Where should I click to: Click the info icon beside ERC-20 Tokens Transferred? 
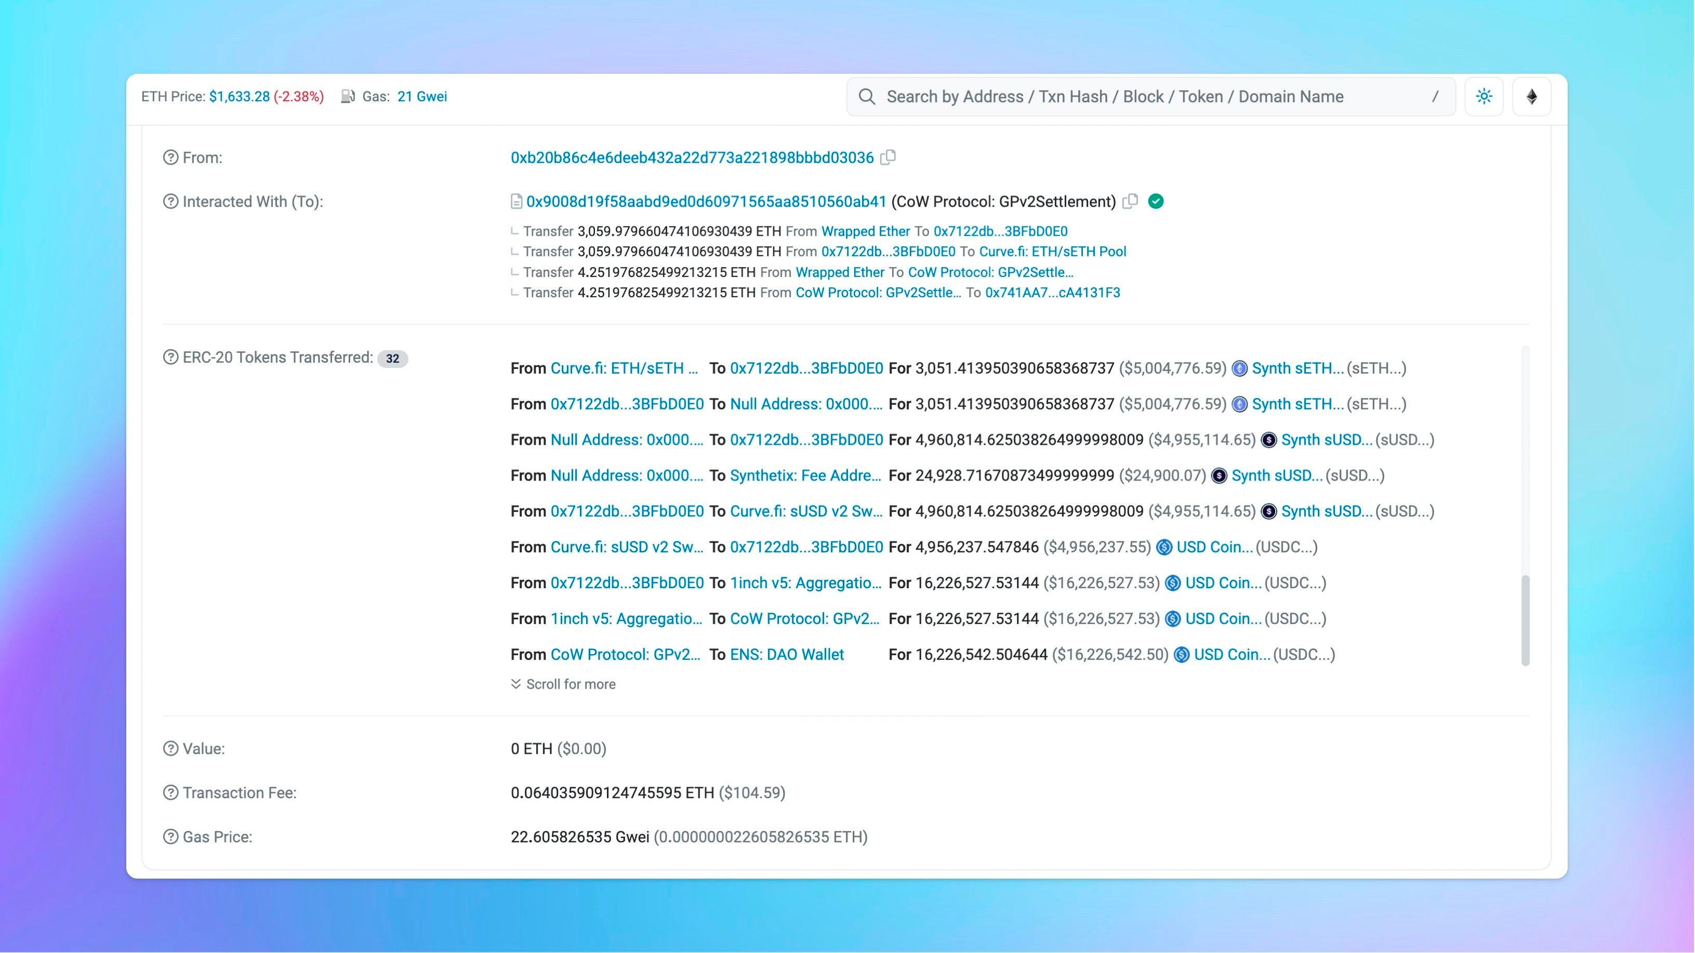pyautogui.click(x=170, y=358)
